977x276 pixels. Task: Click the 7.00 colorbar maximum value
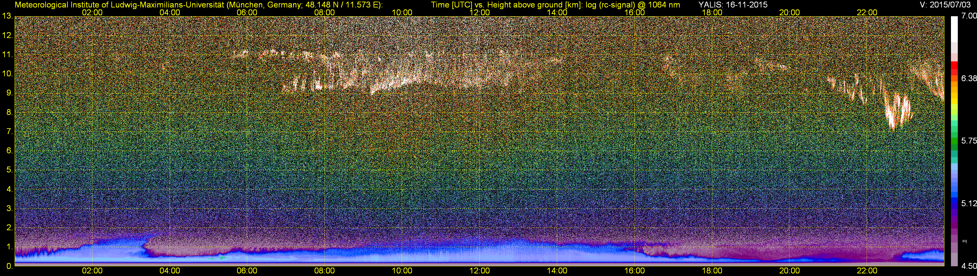969,16
